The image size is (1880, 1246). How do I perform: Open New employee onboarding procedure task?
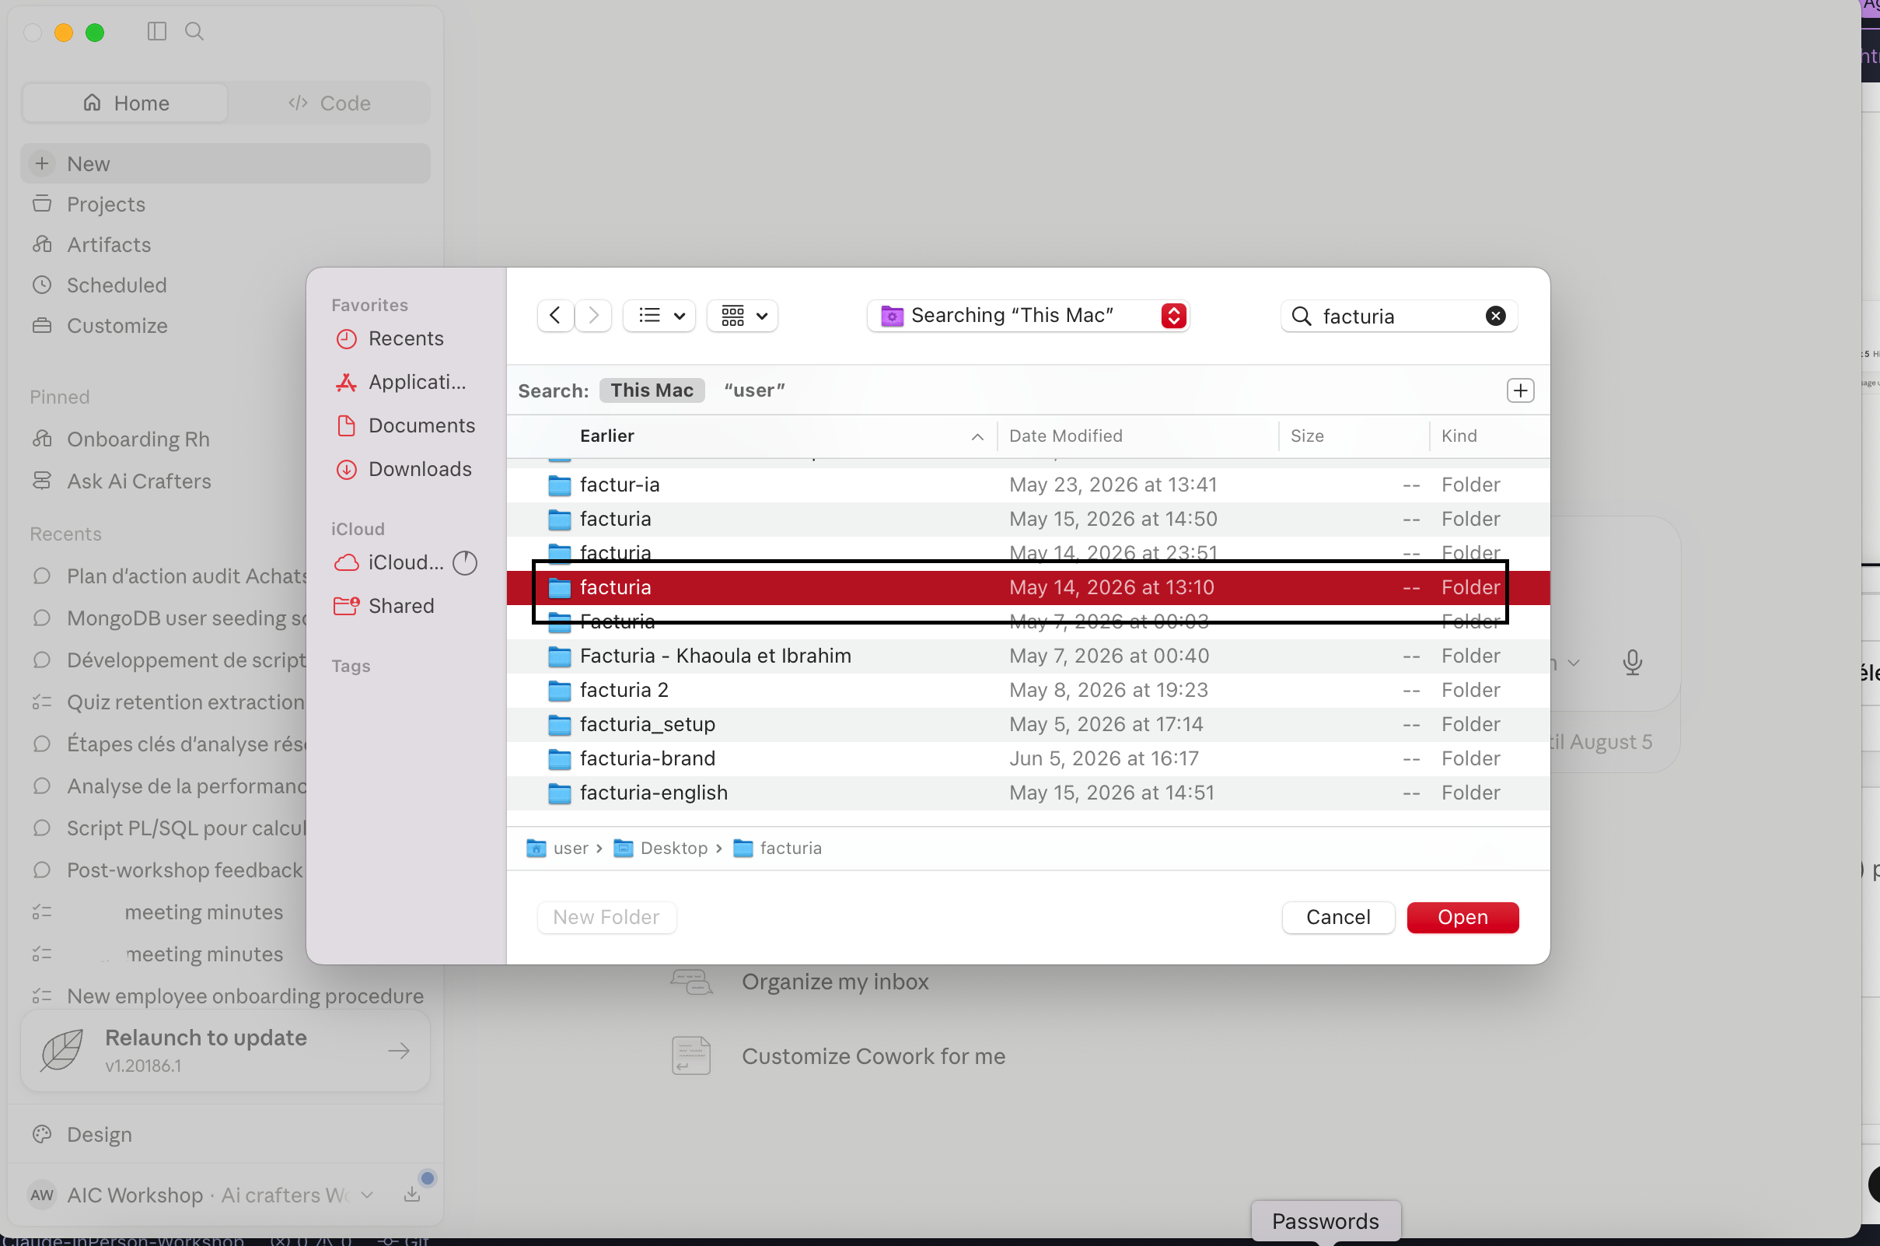(225, 996)
